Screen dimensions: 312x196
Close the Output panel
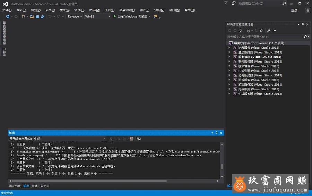pyautogui.click(x=221, y=133)
